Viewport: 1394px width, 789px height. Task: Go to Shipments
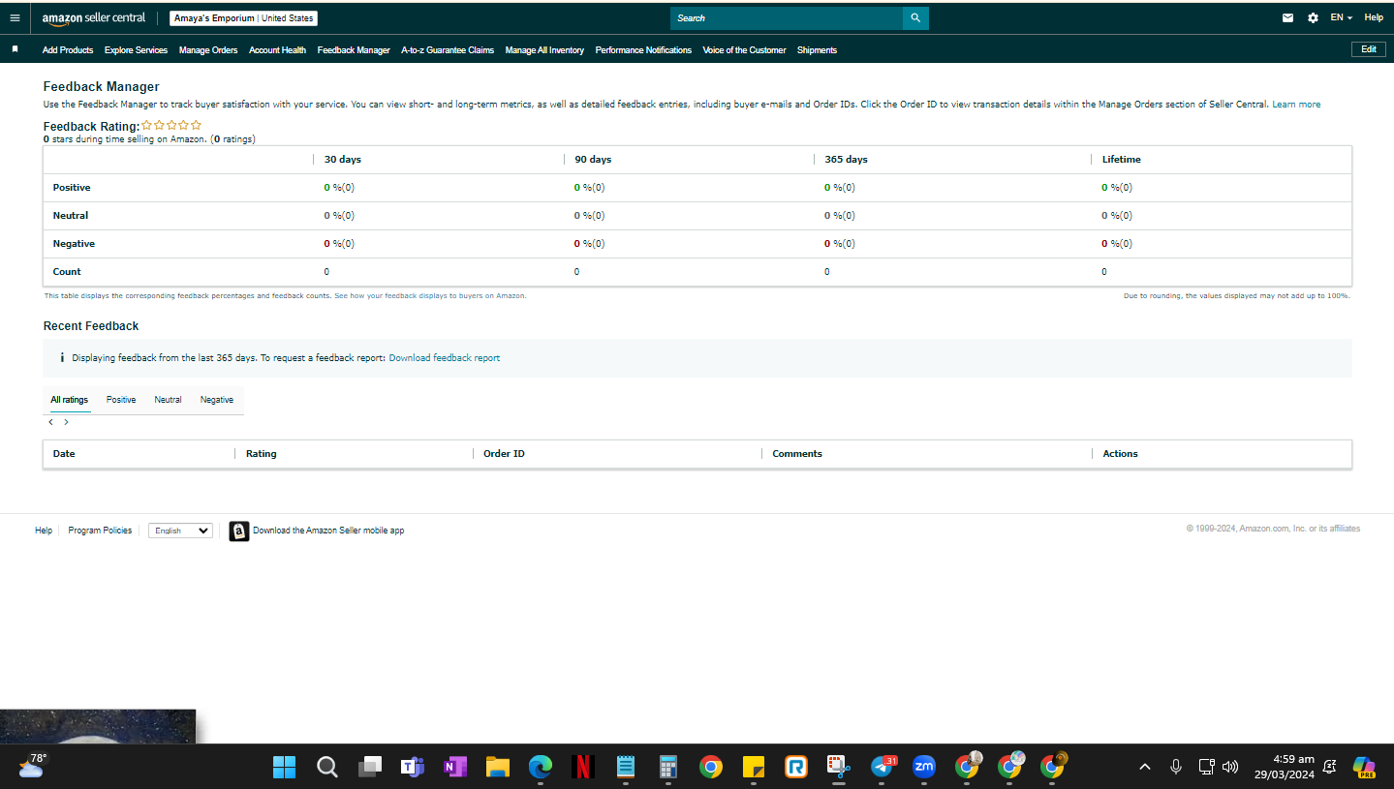click(x=817, y=49)
